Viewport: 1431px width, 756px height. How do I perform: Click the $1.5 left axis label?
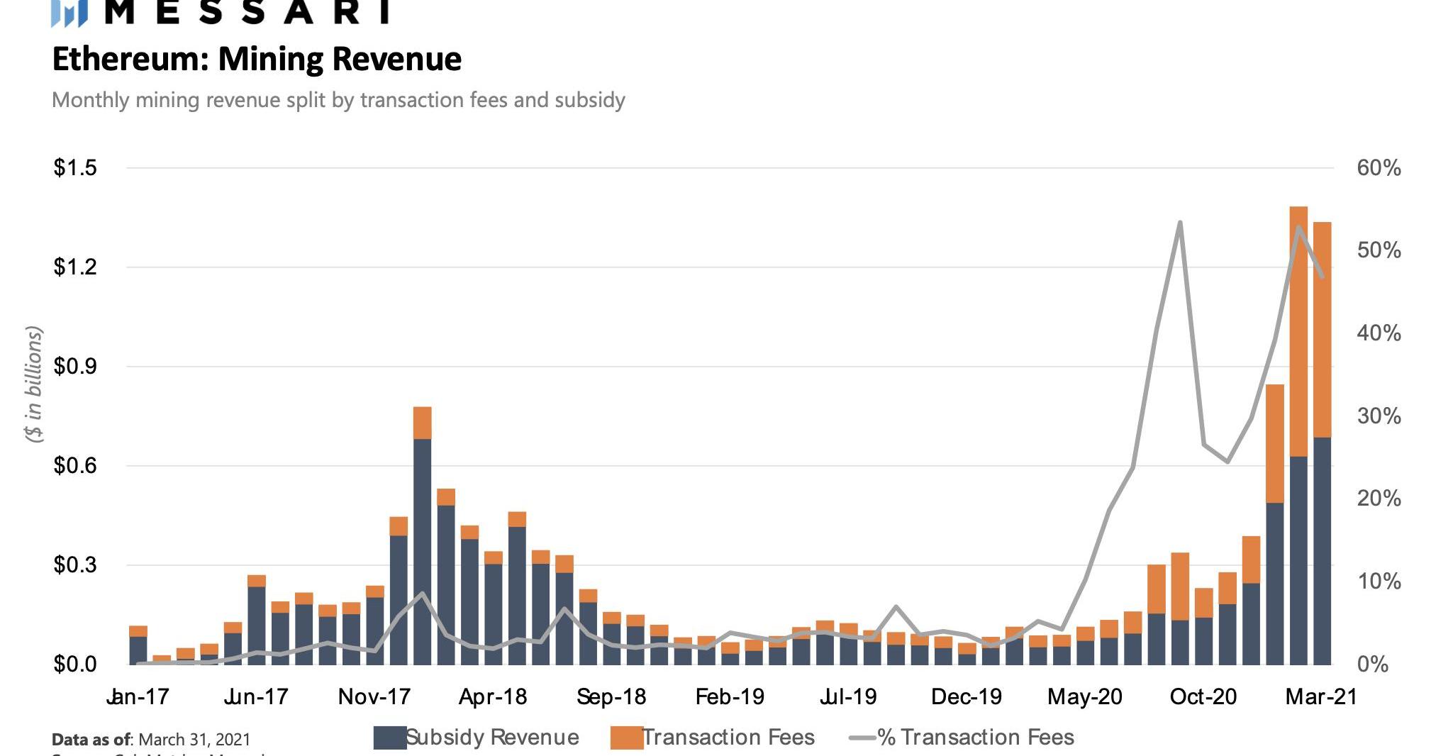pyautogui.click(x=75, y=168)
